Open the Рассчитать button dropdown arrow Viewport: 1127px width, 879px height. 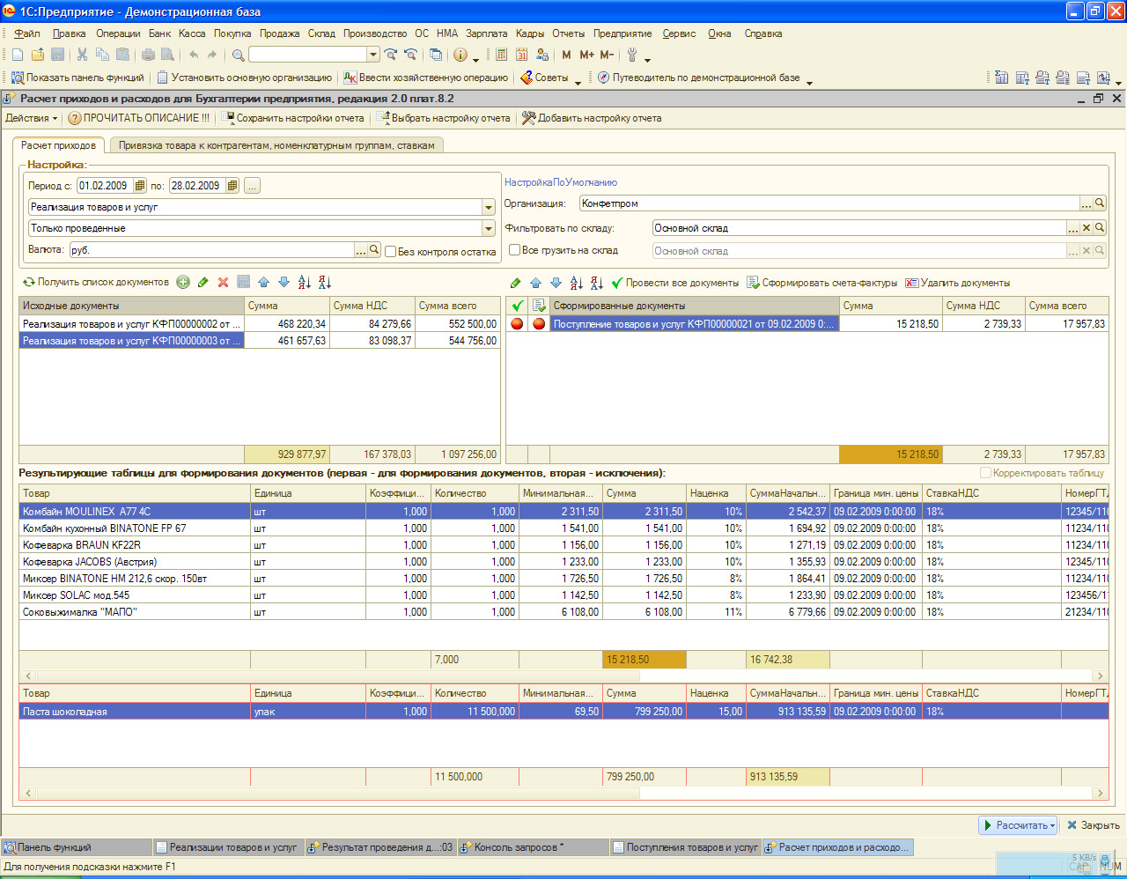click(x=1052, y=825)
